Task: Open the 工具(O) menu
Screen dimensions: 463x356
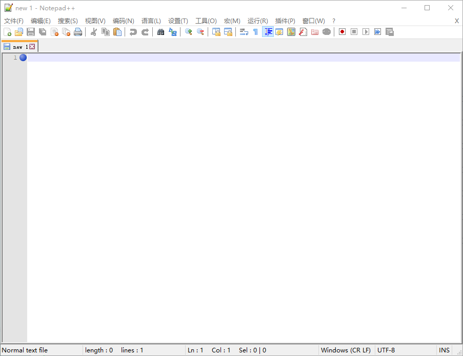Action: point(206,21)
